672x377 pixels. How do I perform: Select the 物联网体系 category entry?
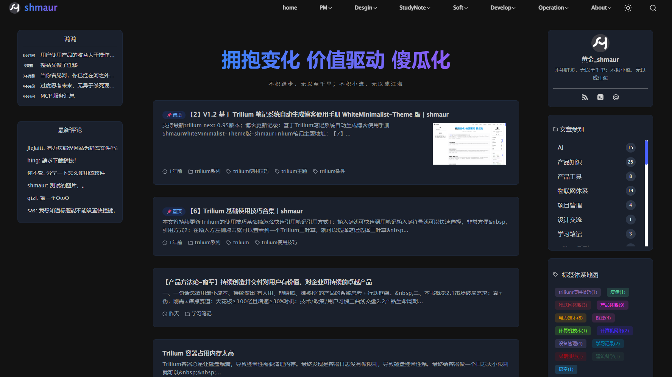click(572, 191)
